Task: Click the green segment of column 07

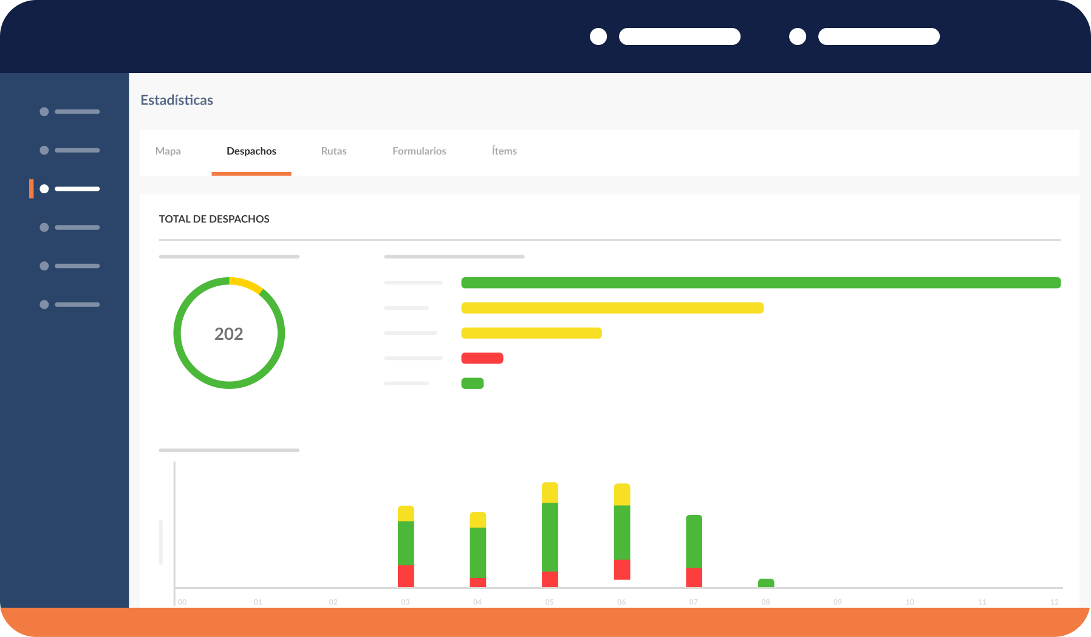Action: click(x=694, y=542)
